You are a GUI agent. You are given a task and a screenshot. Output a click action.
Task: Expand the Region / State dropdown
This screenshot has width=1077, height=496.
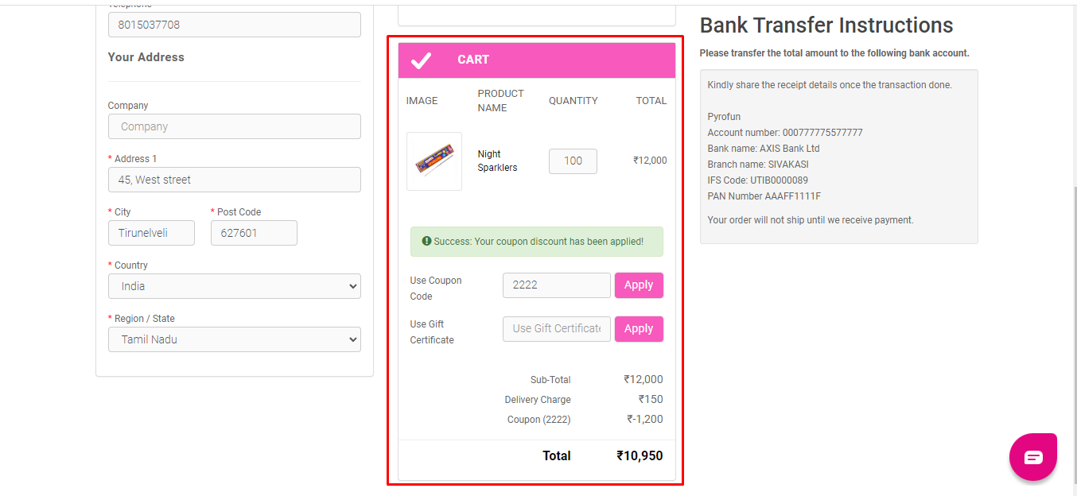coord(235,339)
